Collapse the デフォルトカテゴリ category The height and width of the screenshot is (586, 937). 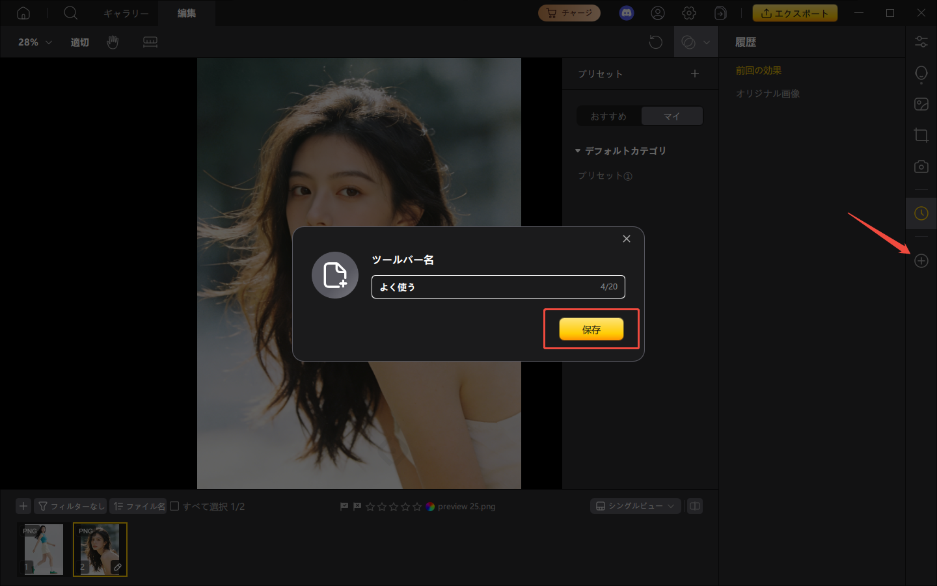[578, 151]
